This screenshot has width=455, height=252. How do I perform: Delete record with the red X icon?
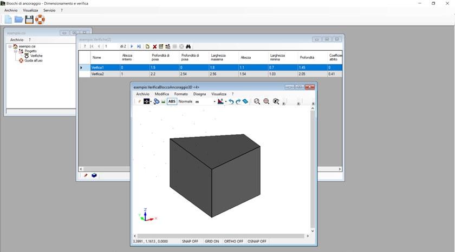coord(154,46)
